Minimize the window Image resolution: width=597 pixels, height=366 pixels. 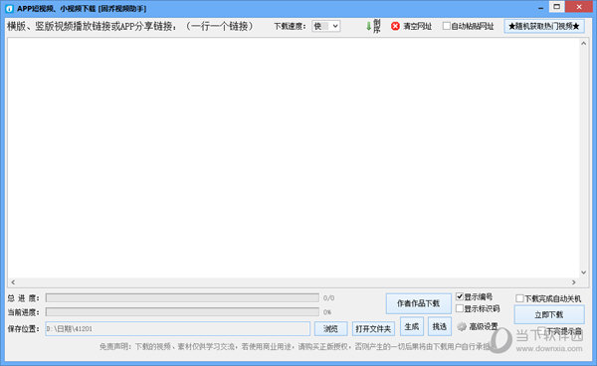coord(540,8)
